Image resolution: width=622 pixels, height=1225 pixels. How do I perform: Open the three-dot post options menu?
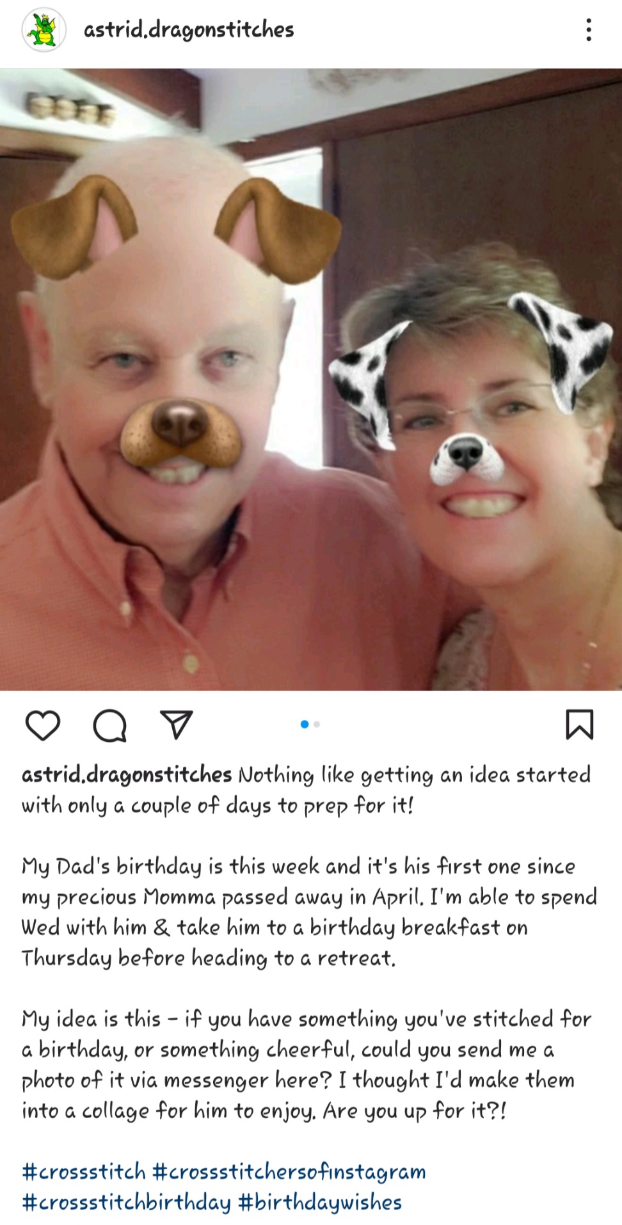[589, 30]
